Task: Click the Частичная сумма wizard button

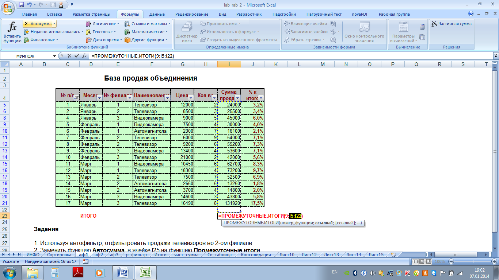Action: 452,24
